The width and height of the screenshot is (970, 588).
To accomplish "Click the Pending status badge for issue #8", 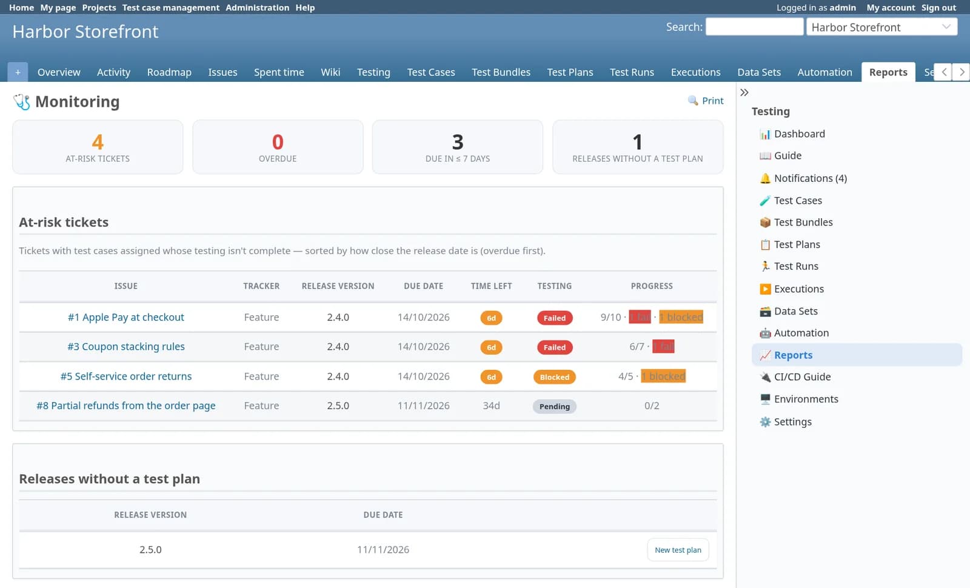I will tap(554, 406).
